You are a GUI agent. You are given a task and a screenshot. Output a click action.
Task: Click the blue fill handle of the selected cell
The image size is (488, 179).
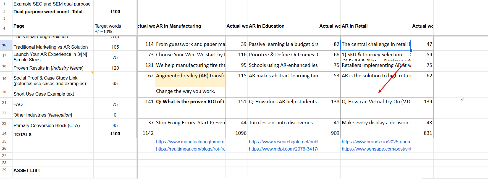point(411,51)
